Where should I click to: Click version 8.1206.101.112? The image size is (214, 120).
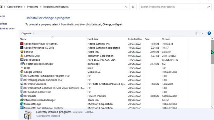pyautogui.click(x=170, y=60)
